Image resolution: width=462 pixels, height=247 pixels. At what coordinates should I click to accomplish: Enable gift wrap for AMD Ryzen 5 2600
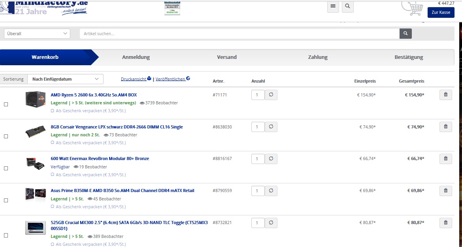[53, 111]
